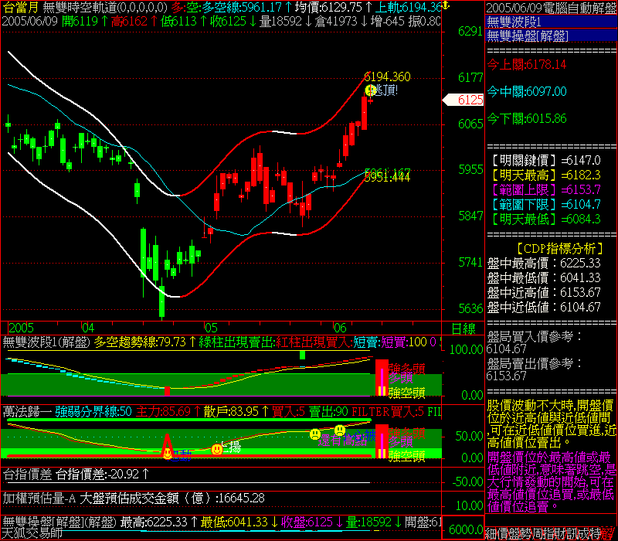This screenshot has width=618, height=541.
Task: Click the "散戶:83.95" value
Action: click(230, 412)
